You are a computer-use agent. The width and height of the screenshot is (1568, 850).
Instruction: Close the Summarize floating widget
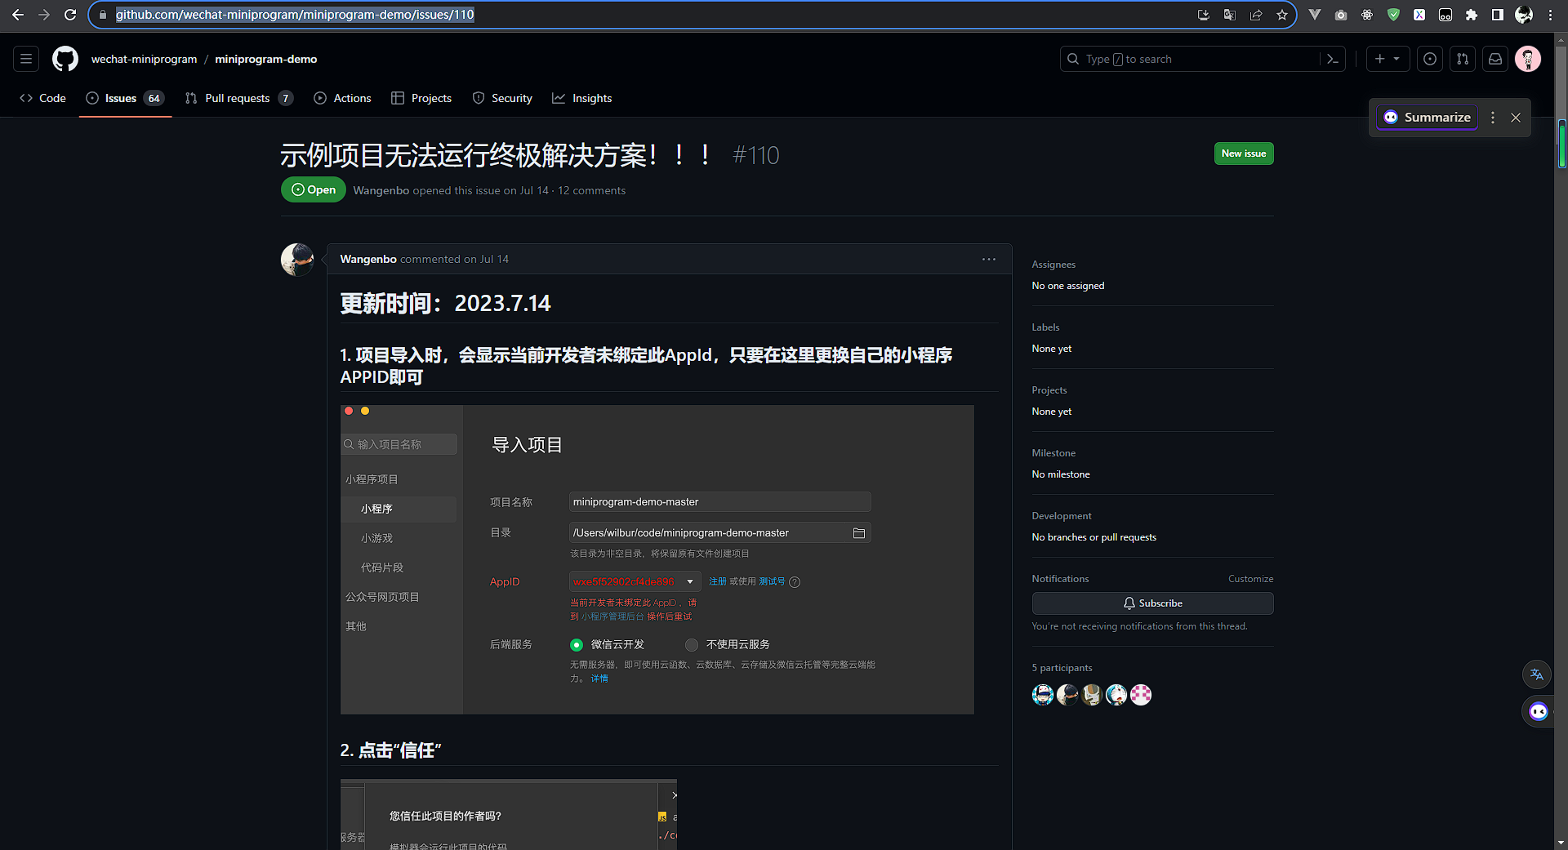point(1516,118)
